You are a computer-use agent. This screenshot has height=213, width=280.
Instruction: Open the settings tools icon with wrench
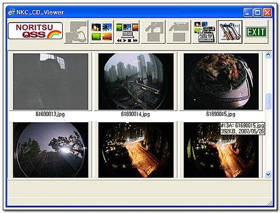click(x=230, y=32)
